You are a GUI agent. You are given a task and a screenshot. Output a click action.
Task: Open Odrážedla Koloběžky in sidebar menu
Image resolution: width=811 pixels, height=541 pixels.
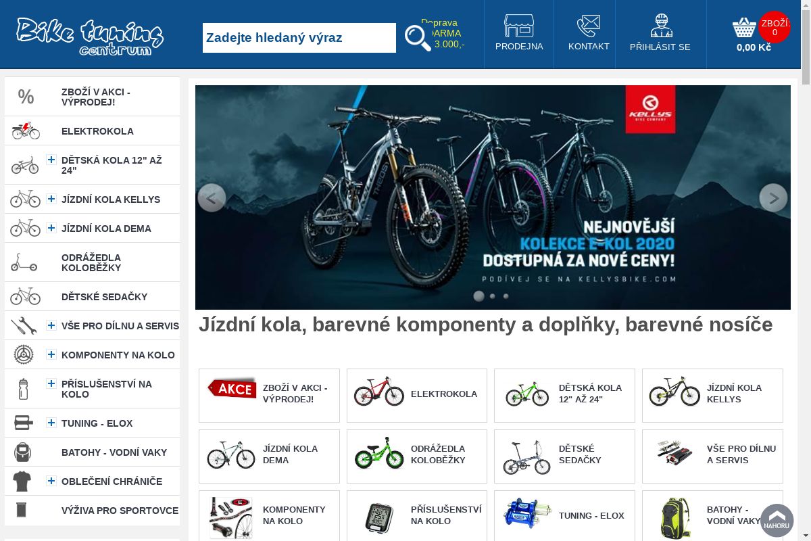click(x=93, y=262)
